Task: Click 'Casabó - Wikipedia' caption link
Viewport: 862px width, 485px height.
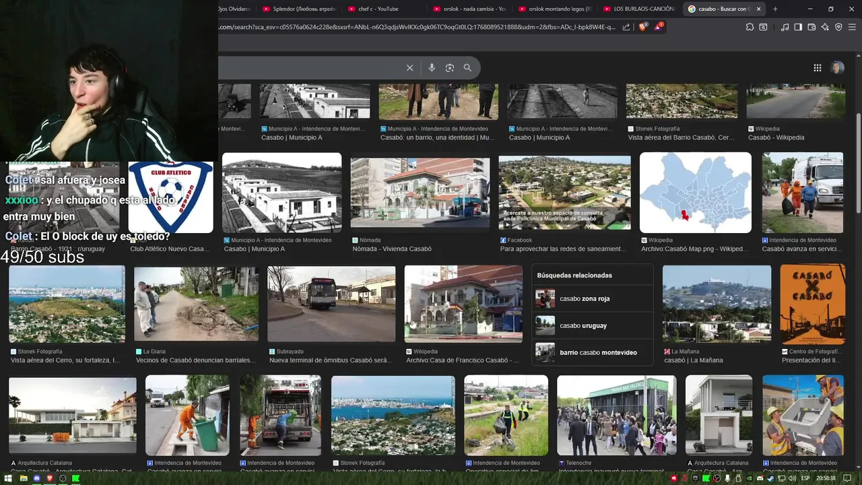Action: pos(776,137)
